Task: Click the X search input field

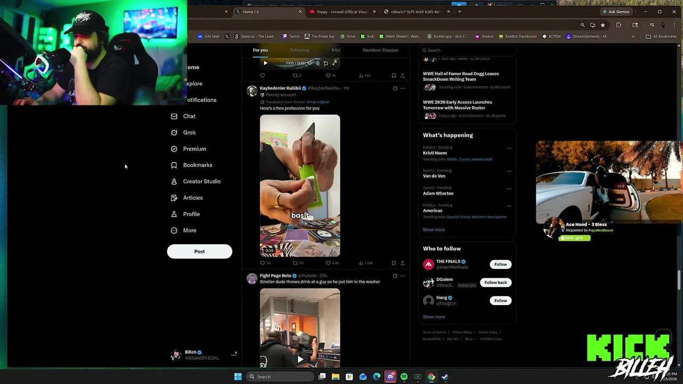Action: coord(467,50)
